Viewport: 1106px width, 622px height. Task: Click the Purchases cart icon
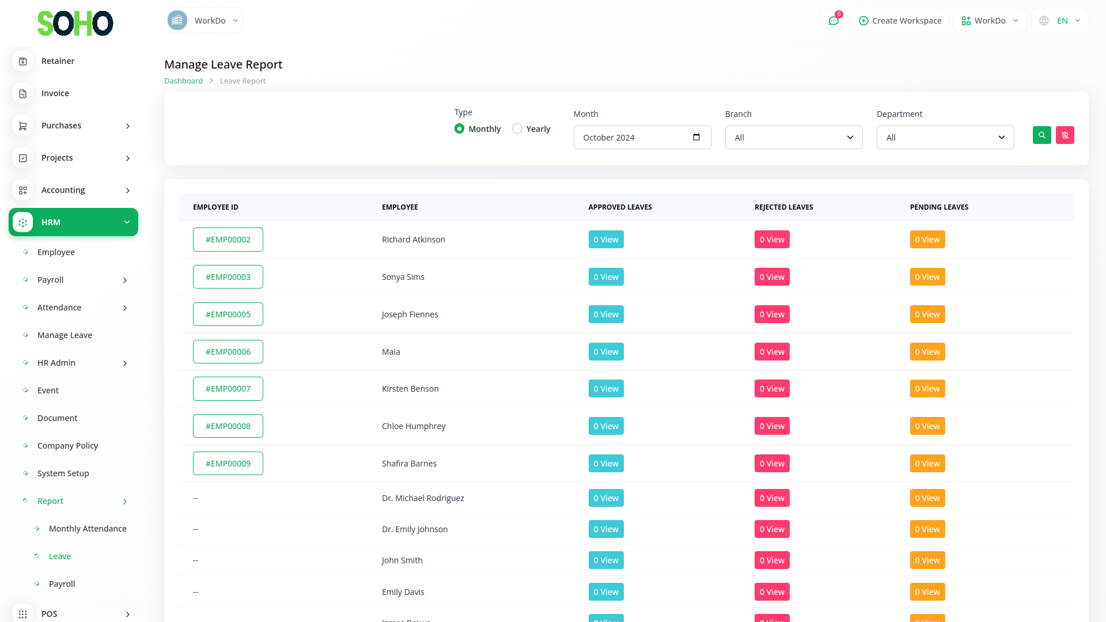pyautogui.click(x=23, y=126)
